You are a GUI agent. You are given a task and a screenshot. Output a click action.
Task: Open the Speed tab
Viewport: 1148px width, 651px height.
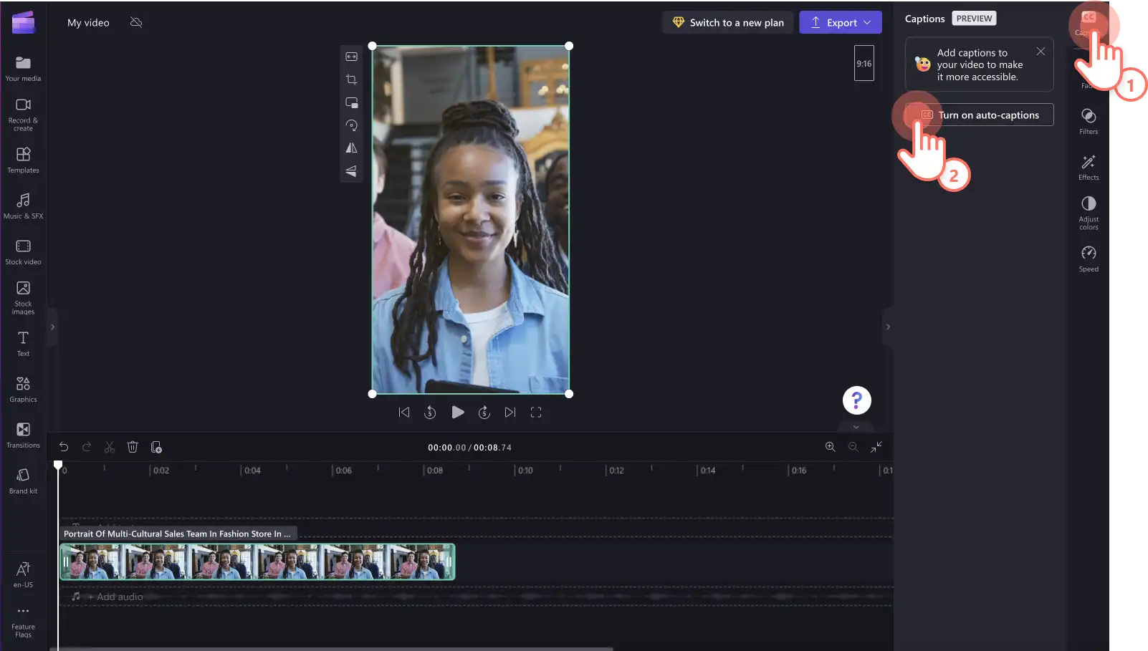click(x=1089, y=259)
